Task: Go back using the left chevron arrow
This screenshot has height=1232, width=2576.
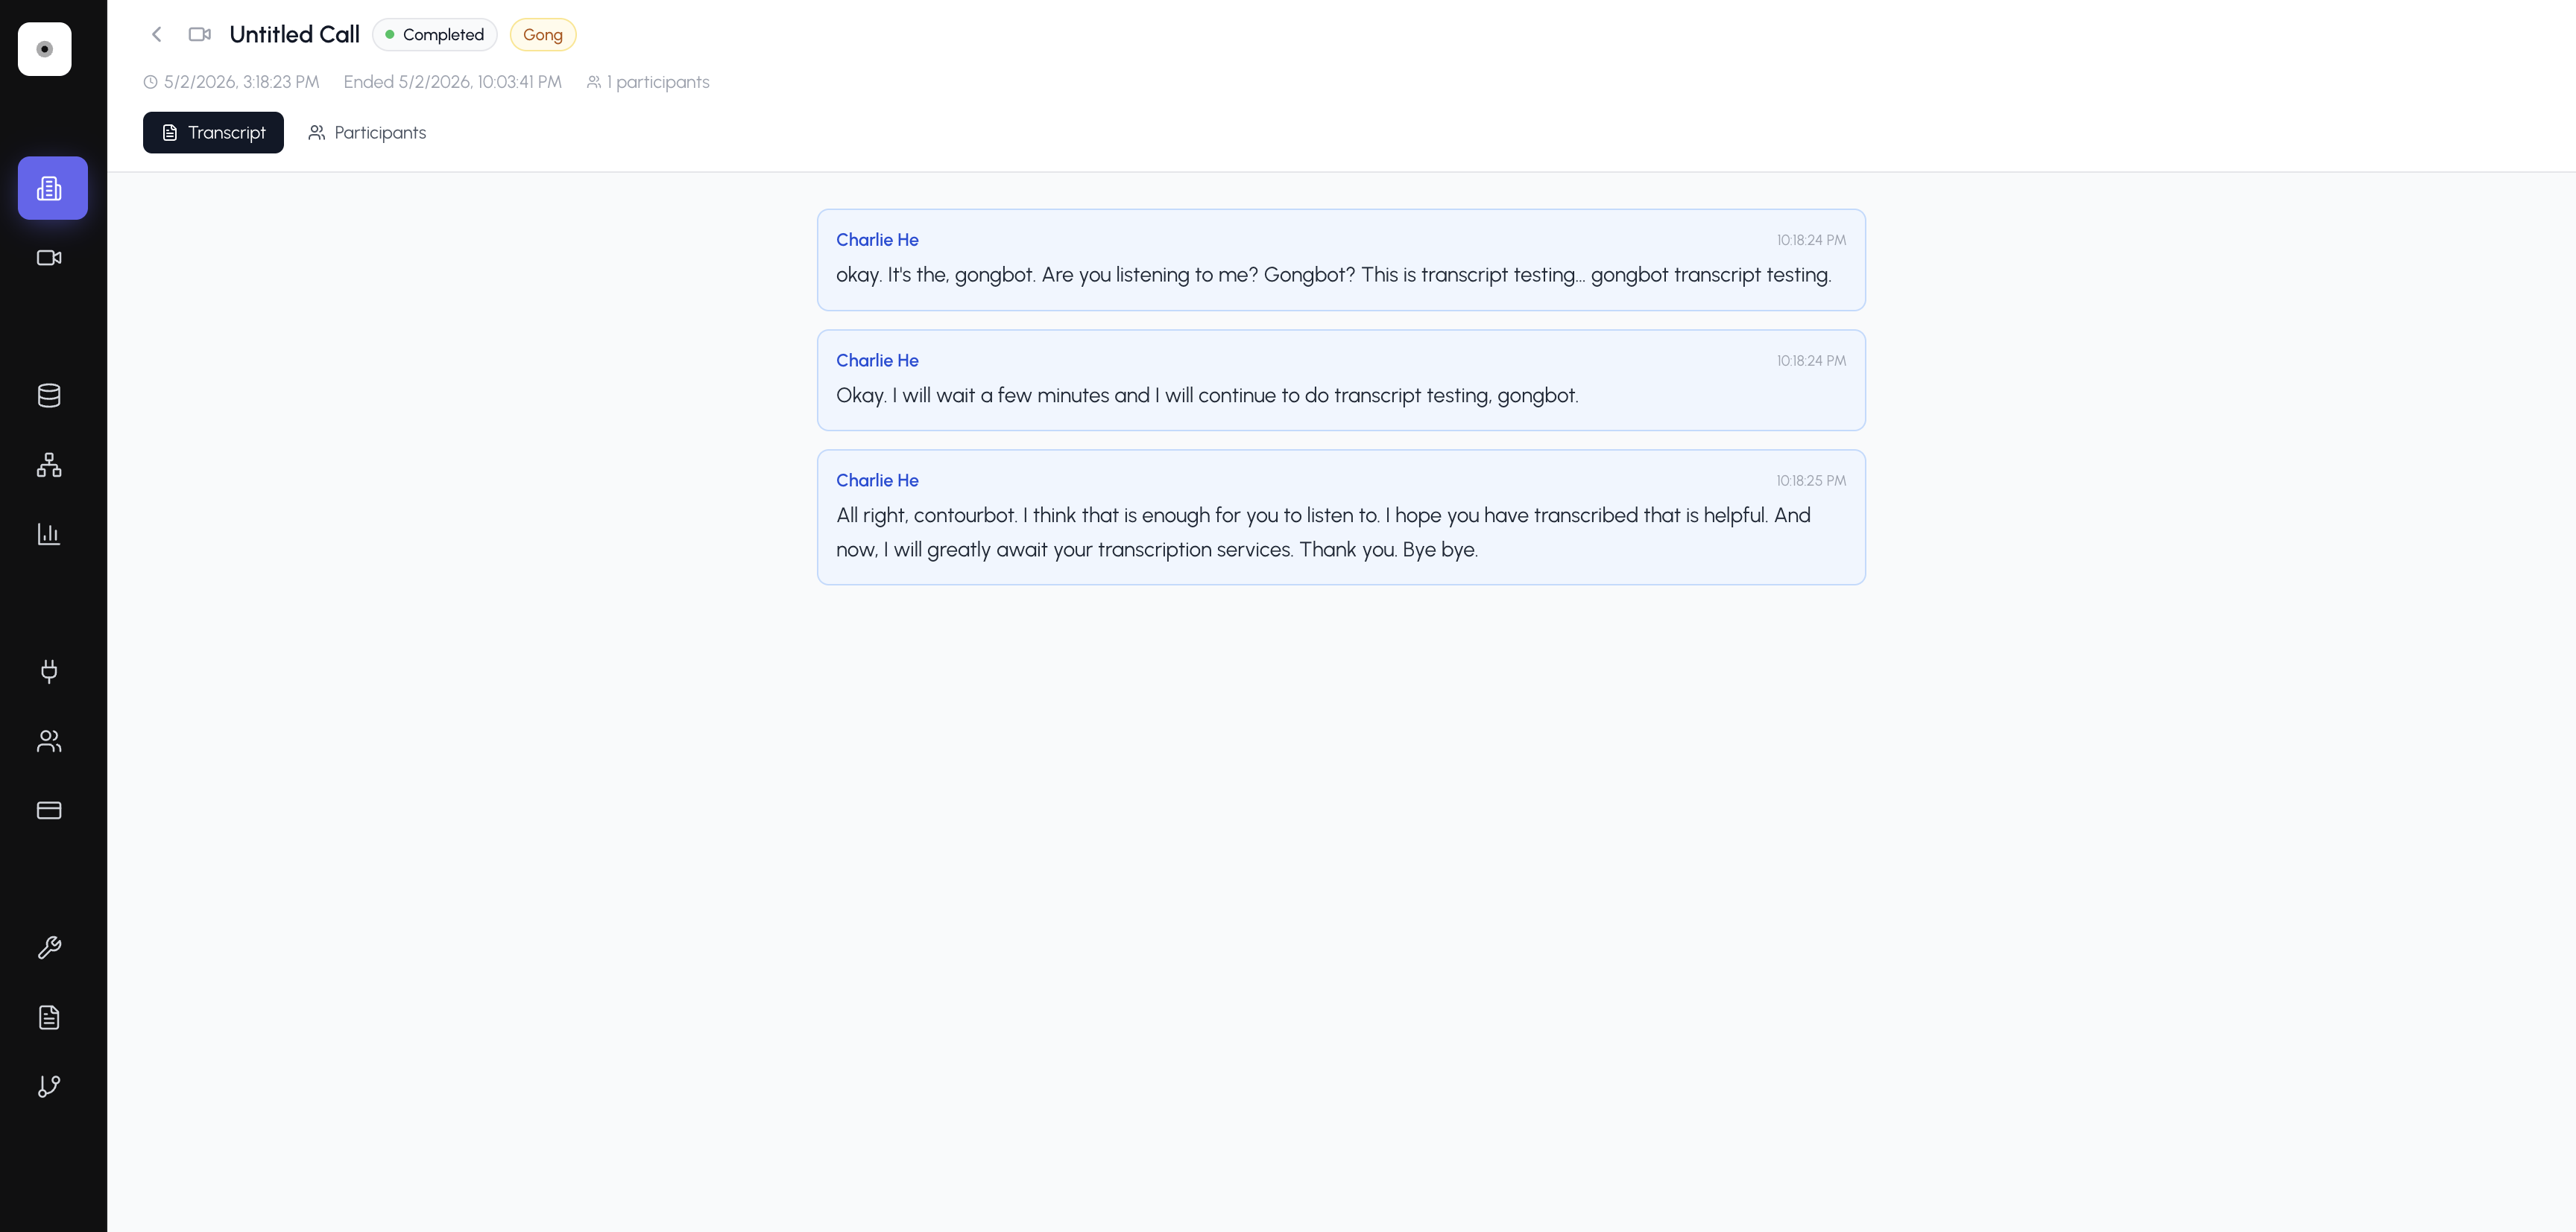Action: (x=156, y=34)
